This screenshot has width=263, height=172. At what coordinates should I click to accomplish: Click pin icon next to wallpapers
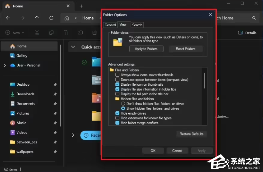tap(55, 152)
